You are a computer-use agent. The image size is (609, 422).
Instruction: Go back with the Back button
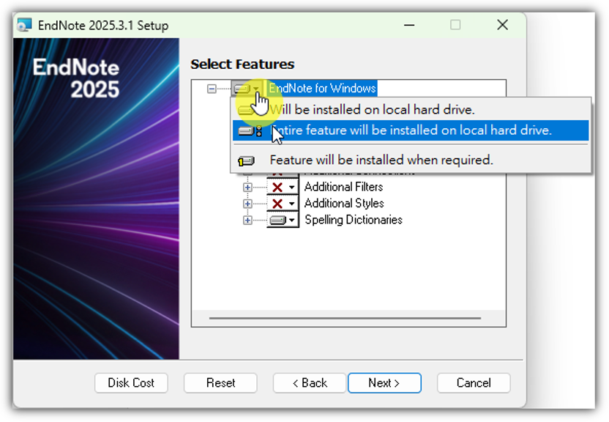tap(310, 383)
